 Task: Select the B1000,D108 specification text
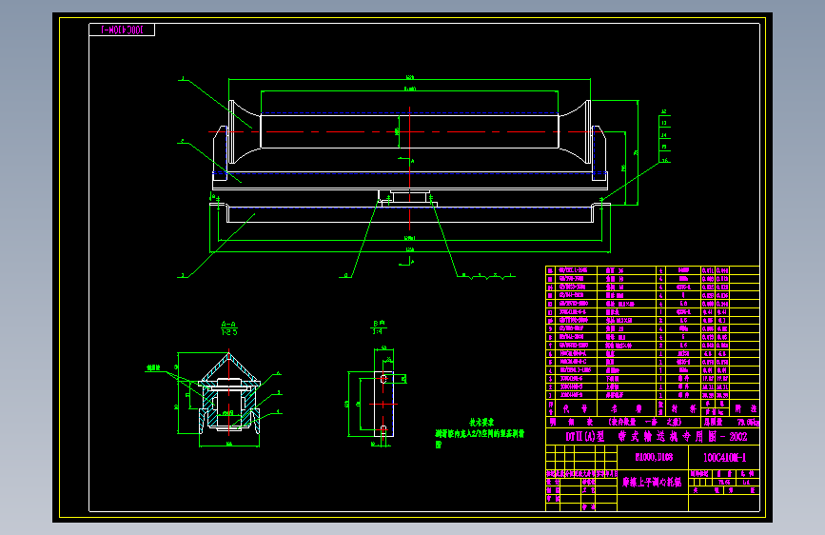coord(653,457)
